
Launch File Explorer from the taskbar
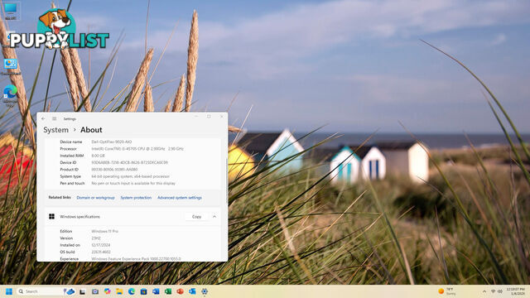[x=119, y=291]
